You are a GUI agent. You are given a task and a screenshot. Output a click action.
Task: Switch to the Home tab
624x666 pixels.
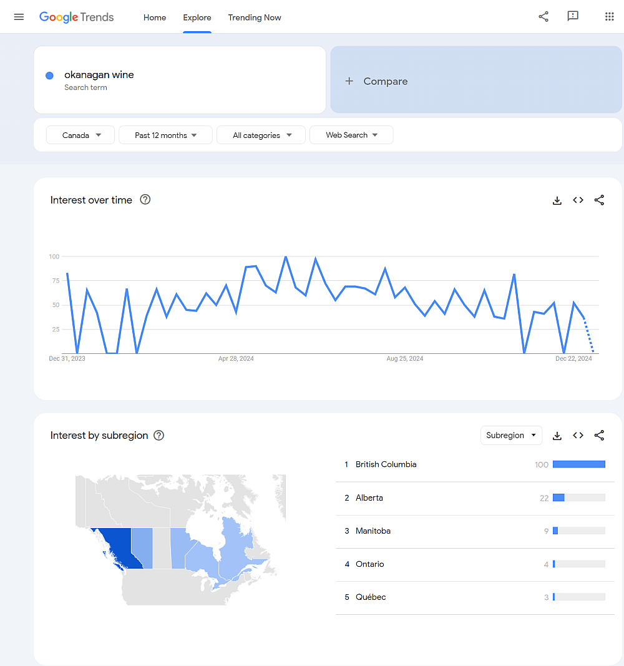coord(154,17)
